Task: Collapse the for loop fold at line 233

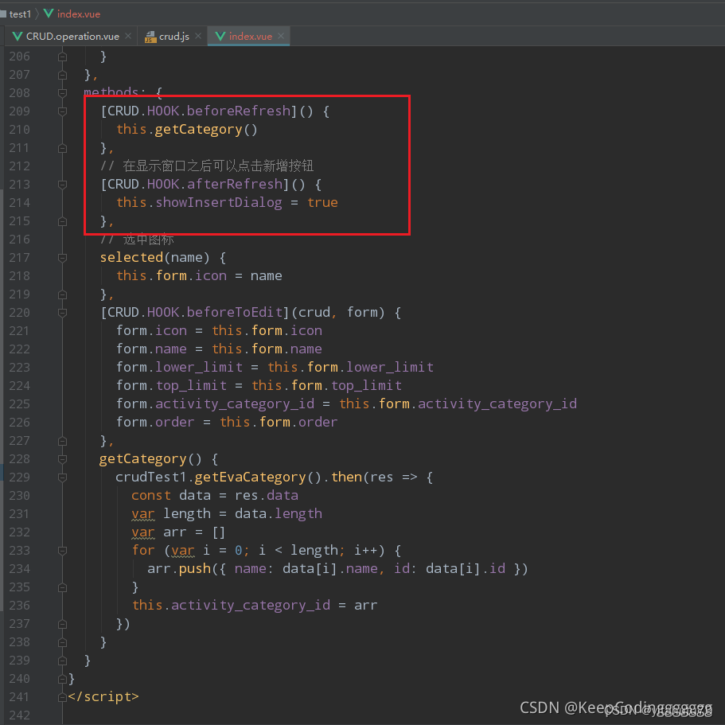Action: click(62, 551)
